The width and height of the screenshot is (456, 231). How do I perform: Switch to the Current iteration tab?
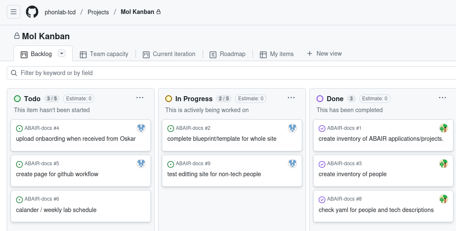tap(169, 54)
